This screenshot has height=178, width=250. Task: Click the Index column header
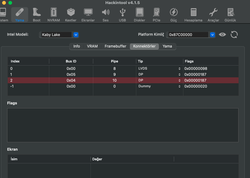[x=28, y=61]
